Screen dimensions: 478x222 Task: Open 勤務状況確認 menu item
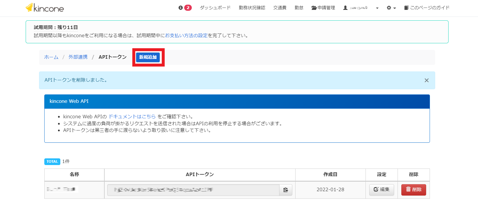tap(252, 8)
